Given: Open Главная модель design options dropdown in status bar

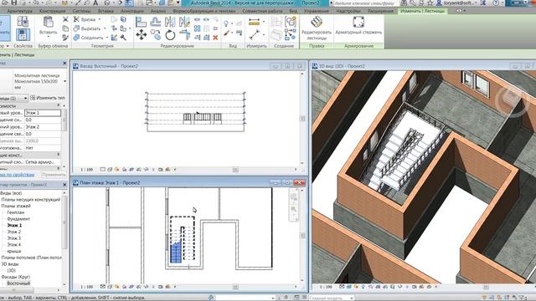Looking at the screenshot, I should point(351,298).
